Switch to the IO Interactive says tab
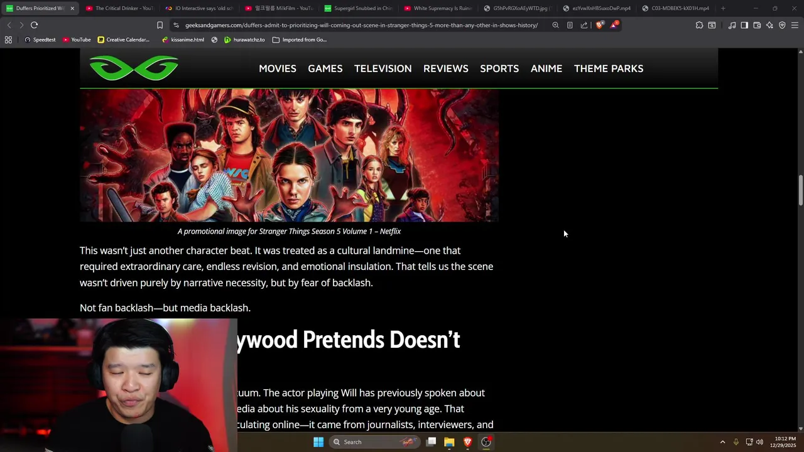Viewport: 804px width, 452px height. (x=199, y=8)
